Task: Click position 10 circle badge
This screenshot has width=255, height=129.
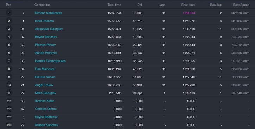Action: pos(9,85)
